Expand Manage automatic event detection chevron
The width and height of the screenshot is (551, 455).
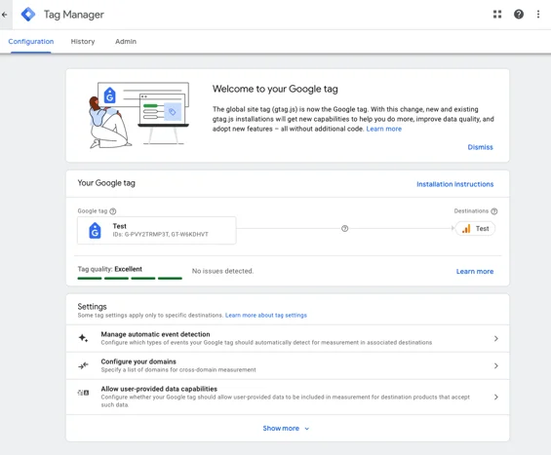point(495,338)
